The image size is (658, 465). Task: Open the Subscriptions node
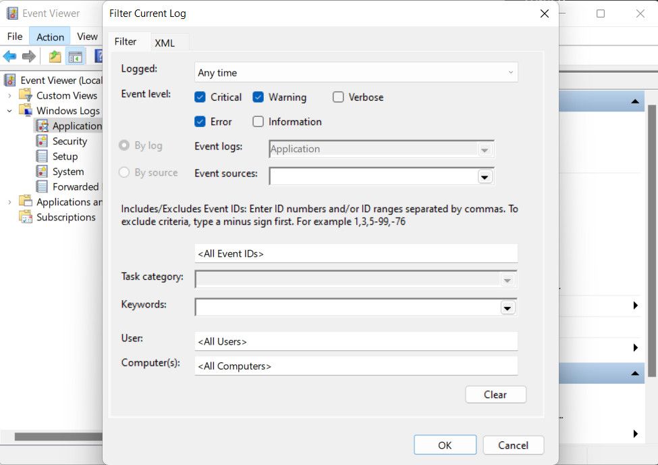(x=65, y=217)
